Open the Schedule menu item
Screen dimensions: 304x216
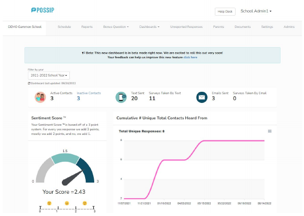[64, 27]
